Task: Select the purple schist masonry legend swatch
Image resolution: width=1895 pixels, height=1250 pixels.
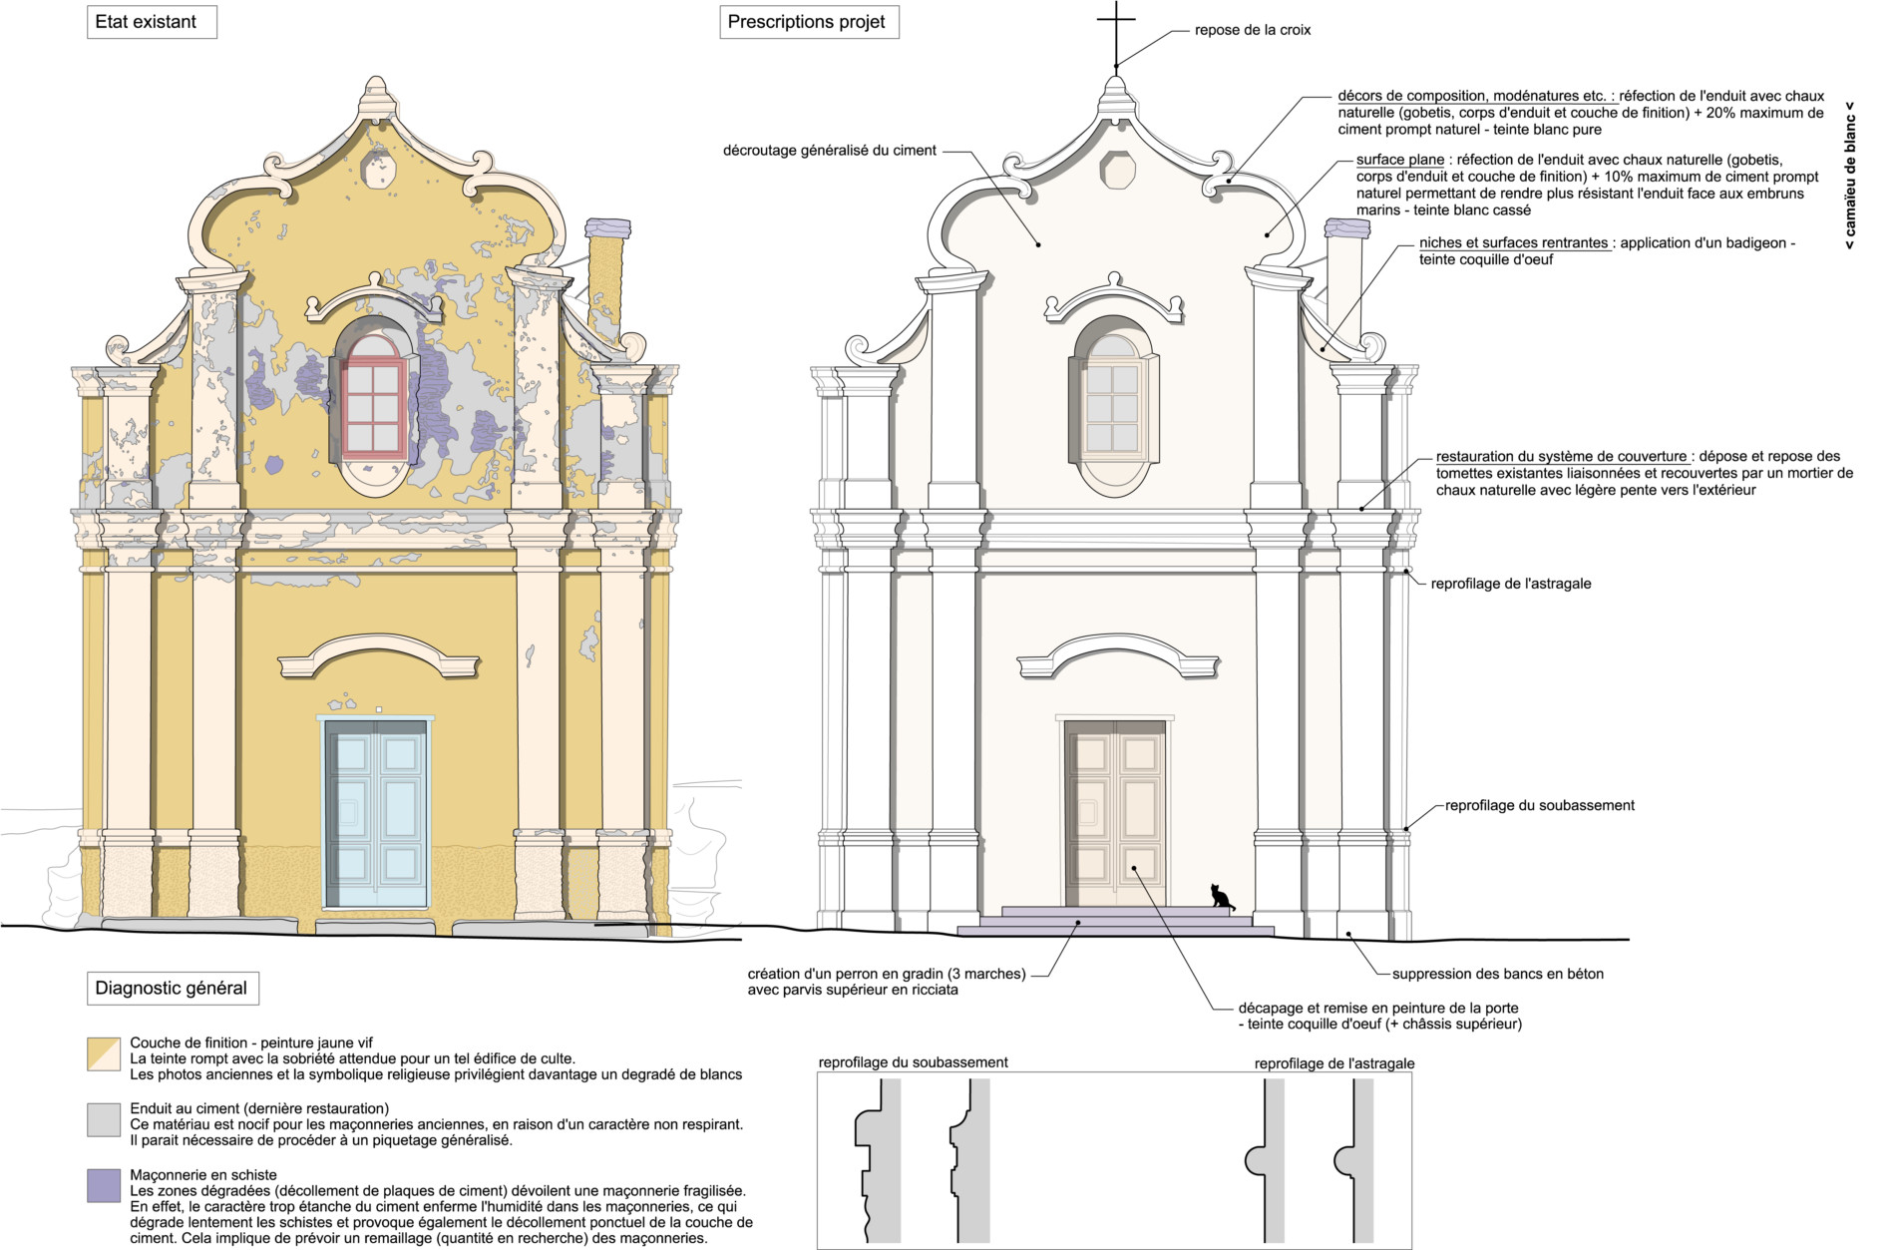Action: (x=104, y=1185)
